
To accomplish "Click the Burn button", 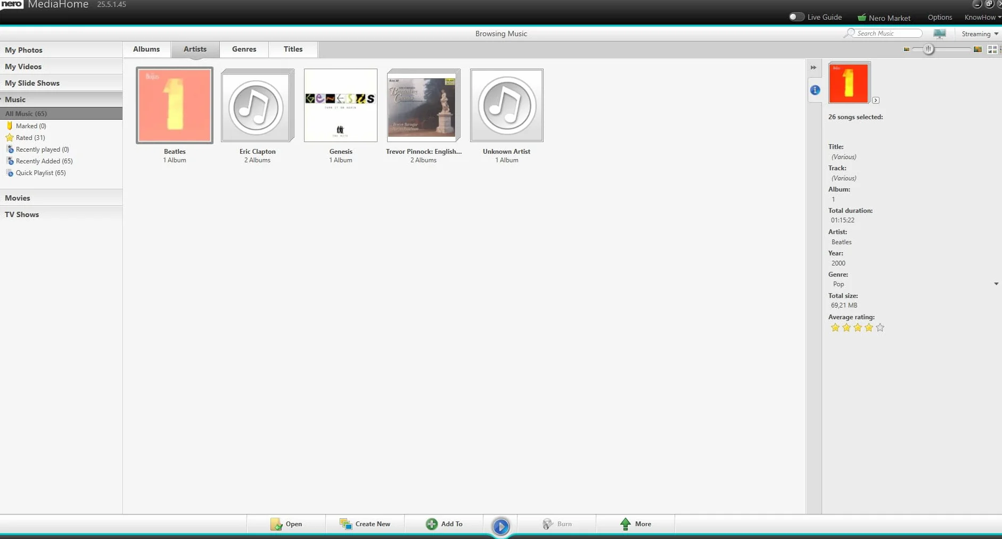I will [x=556, y=524].
